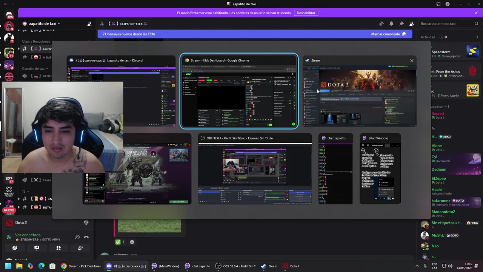Add the checkmark reaction
This screenshot has height=272, width=483.
pos(120,242)
